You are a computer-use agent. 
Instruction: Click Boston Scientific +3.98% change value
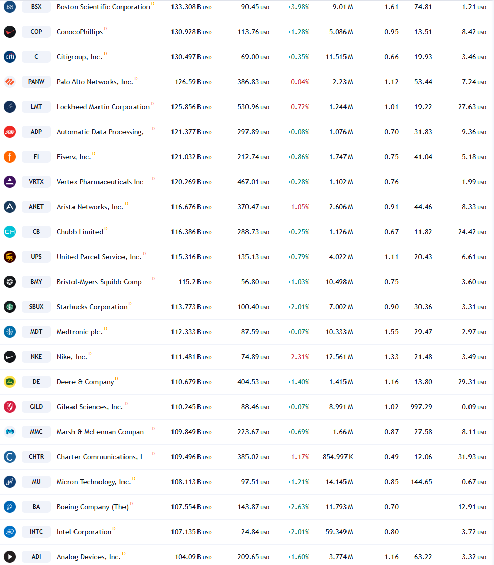click(x=299, y=7)
